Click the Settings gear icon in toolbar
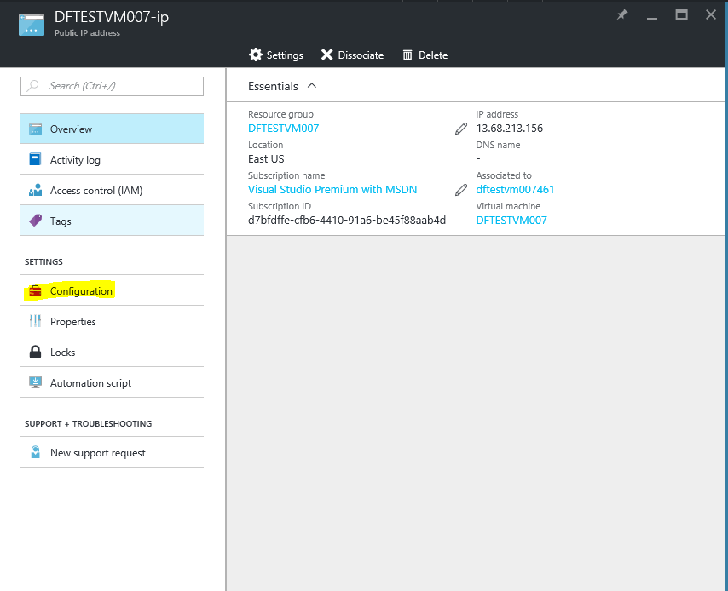 click(256, 55)
